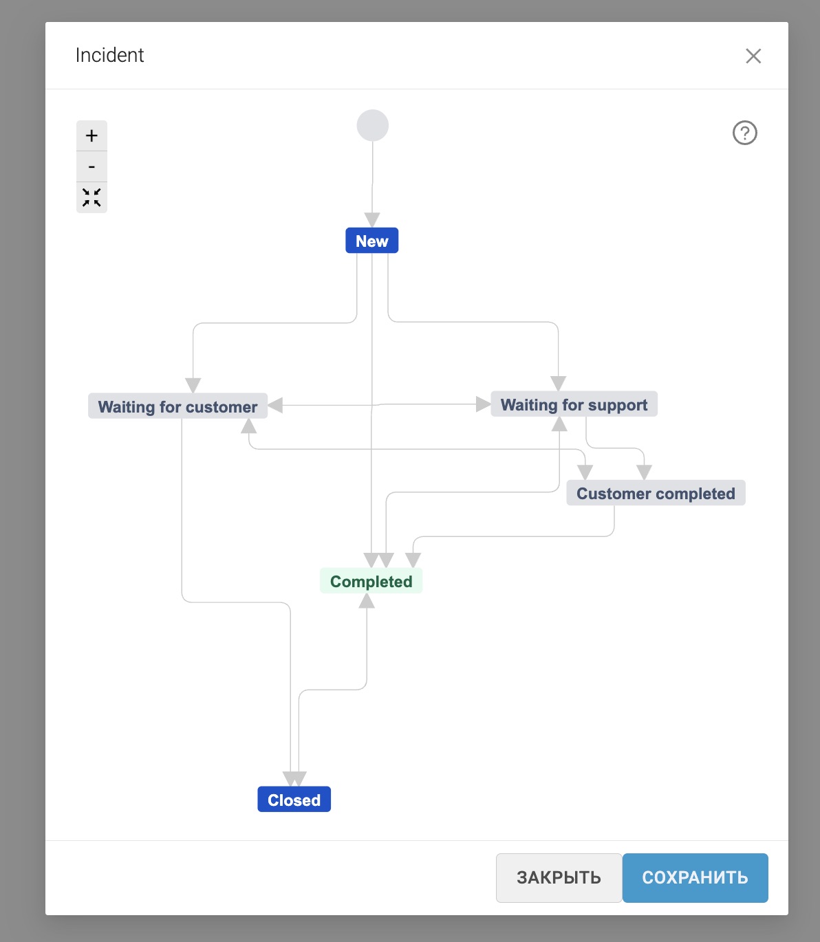Click the gray start circle node
The height and width of the screenshot is (942, 820).
click(x=372, y=125)
